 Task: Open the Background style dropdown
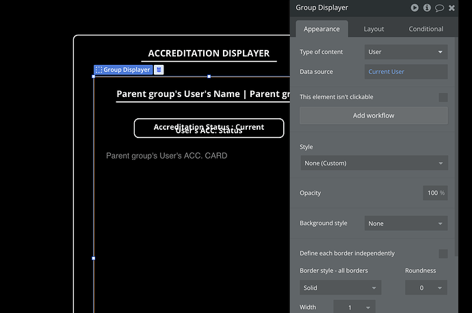pos(406,223)
